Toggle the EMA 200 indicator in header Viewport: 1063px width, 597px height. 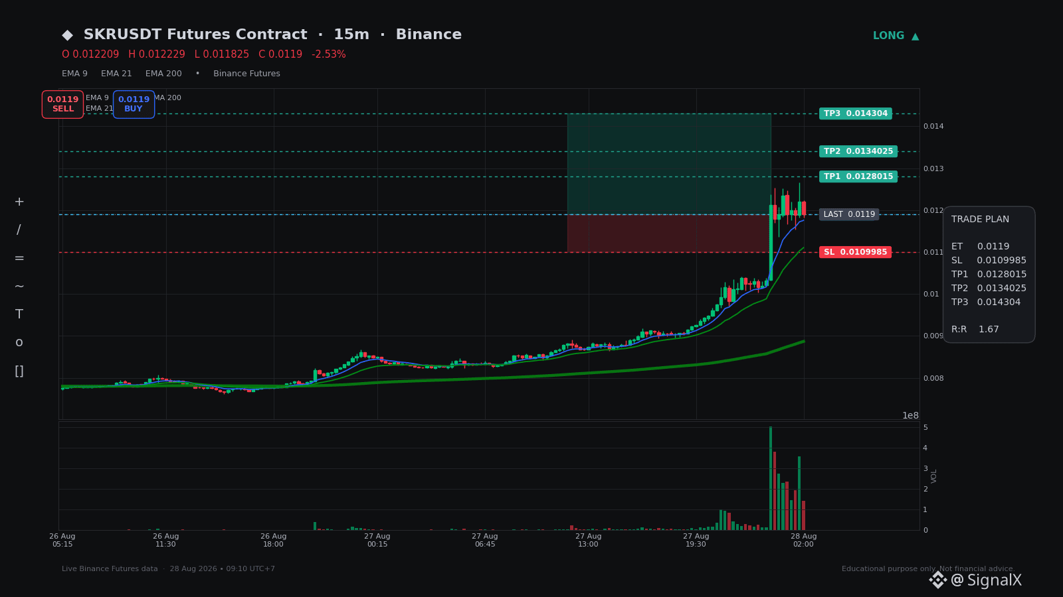click(x=163, y=74)
